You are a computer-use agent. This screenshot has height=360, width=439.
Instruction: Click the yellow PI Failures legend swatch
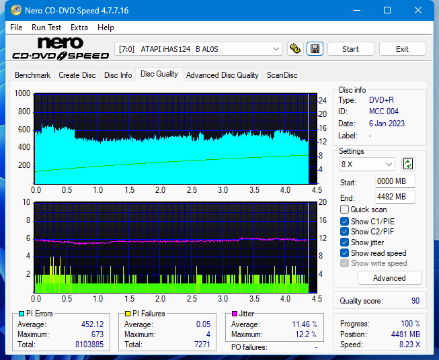click(128, 314)
